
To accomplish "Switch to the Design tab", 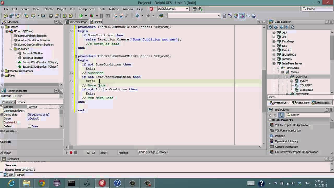I will (x=151, y=152).
